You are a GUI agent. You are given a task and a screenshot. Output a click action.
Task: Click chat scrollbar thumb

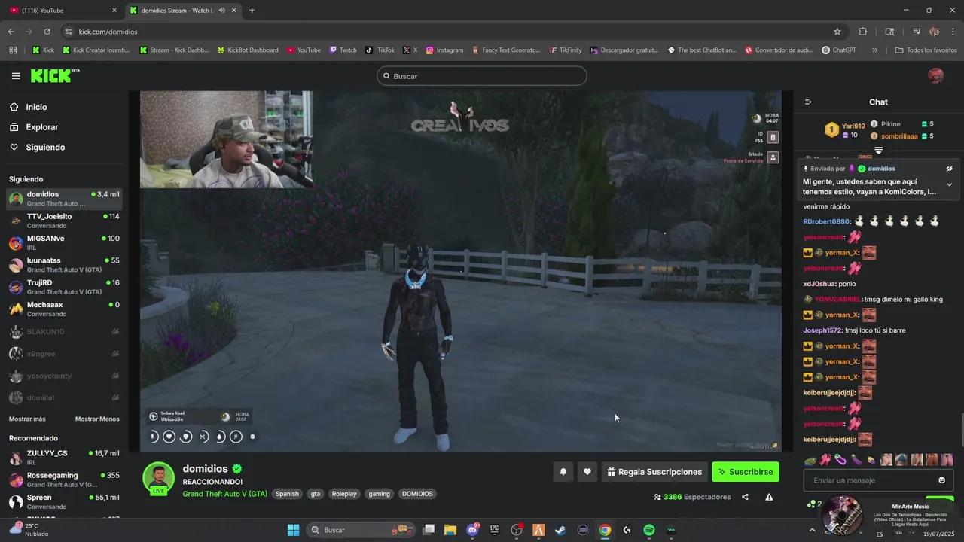pos(962,431)
